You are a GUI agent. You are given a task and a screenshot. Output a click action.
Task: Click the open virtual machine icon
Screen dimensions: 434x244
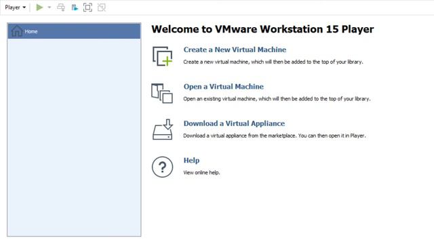(x=162, y=94)
